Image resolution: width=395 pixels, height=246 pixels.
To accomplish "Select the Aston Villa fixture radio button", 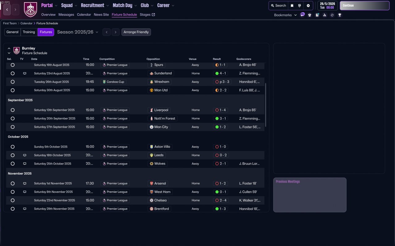I will tap(13, 147).
